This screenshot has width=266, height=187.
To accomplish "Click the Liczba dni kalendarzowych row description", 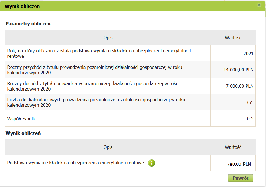I will click(94, 102).
